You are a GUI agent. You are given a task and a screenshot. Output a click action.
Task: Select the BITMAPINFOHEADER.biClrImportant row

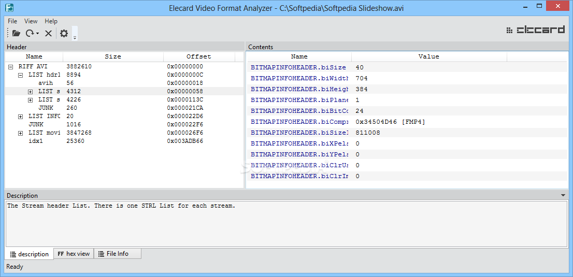(x=407, y=176)
